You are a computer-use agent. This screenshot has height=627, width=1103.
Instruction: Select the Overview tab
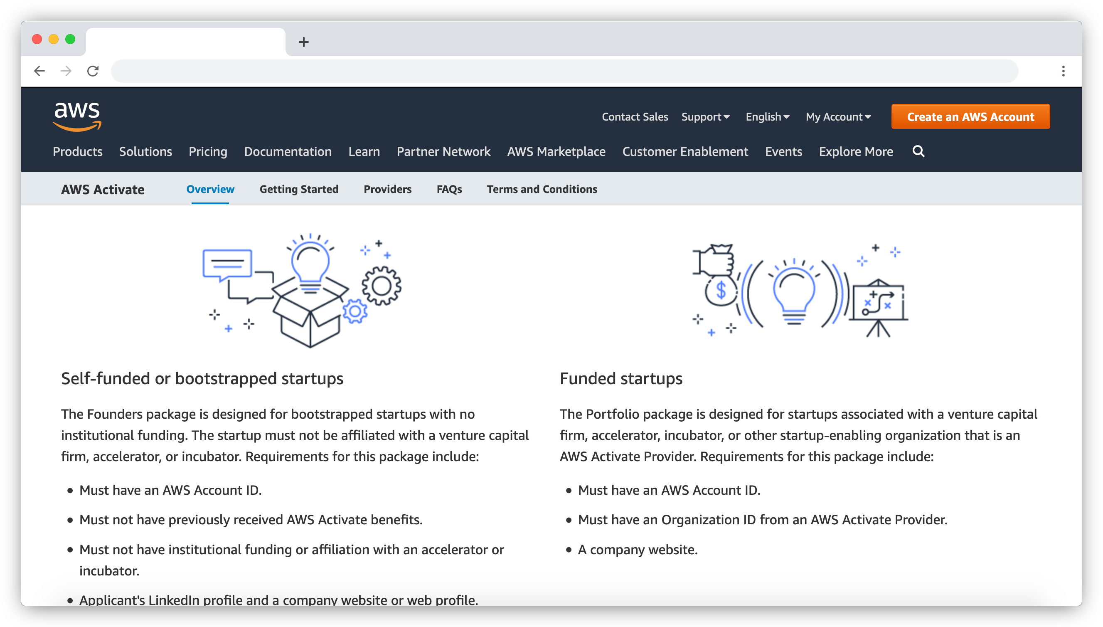pyautogui.click(x=210, y=189)
